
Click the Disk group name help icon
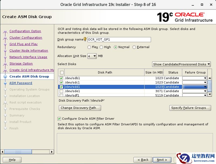tap(85, 39)
